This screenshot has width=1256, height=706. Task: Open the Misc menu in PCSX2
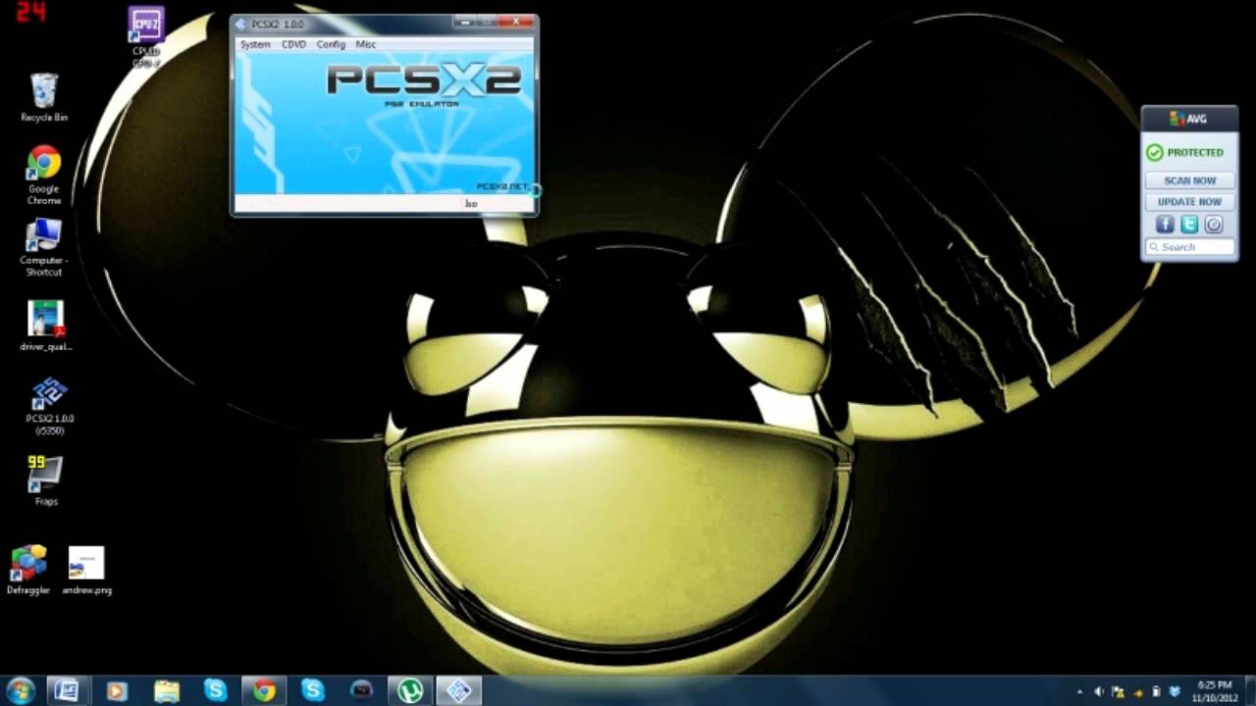pyautogui.click(x=365, y=45)
